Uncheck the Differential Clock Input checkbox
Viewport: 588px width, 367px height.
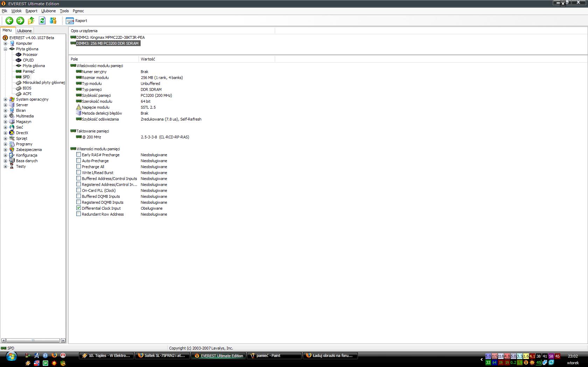click(x=79, y=208)
